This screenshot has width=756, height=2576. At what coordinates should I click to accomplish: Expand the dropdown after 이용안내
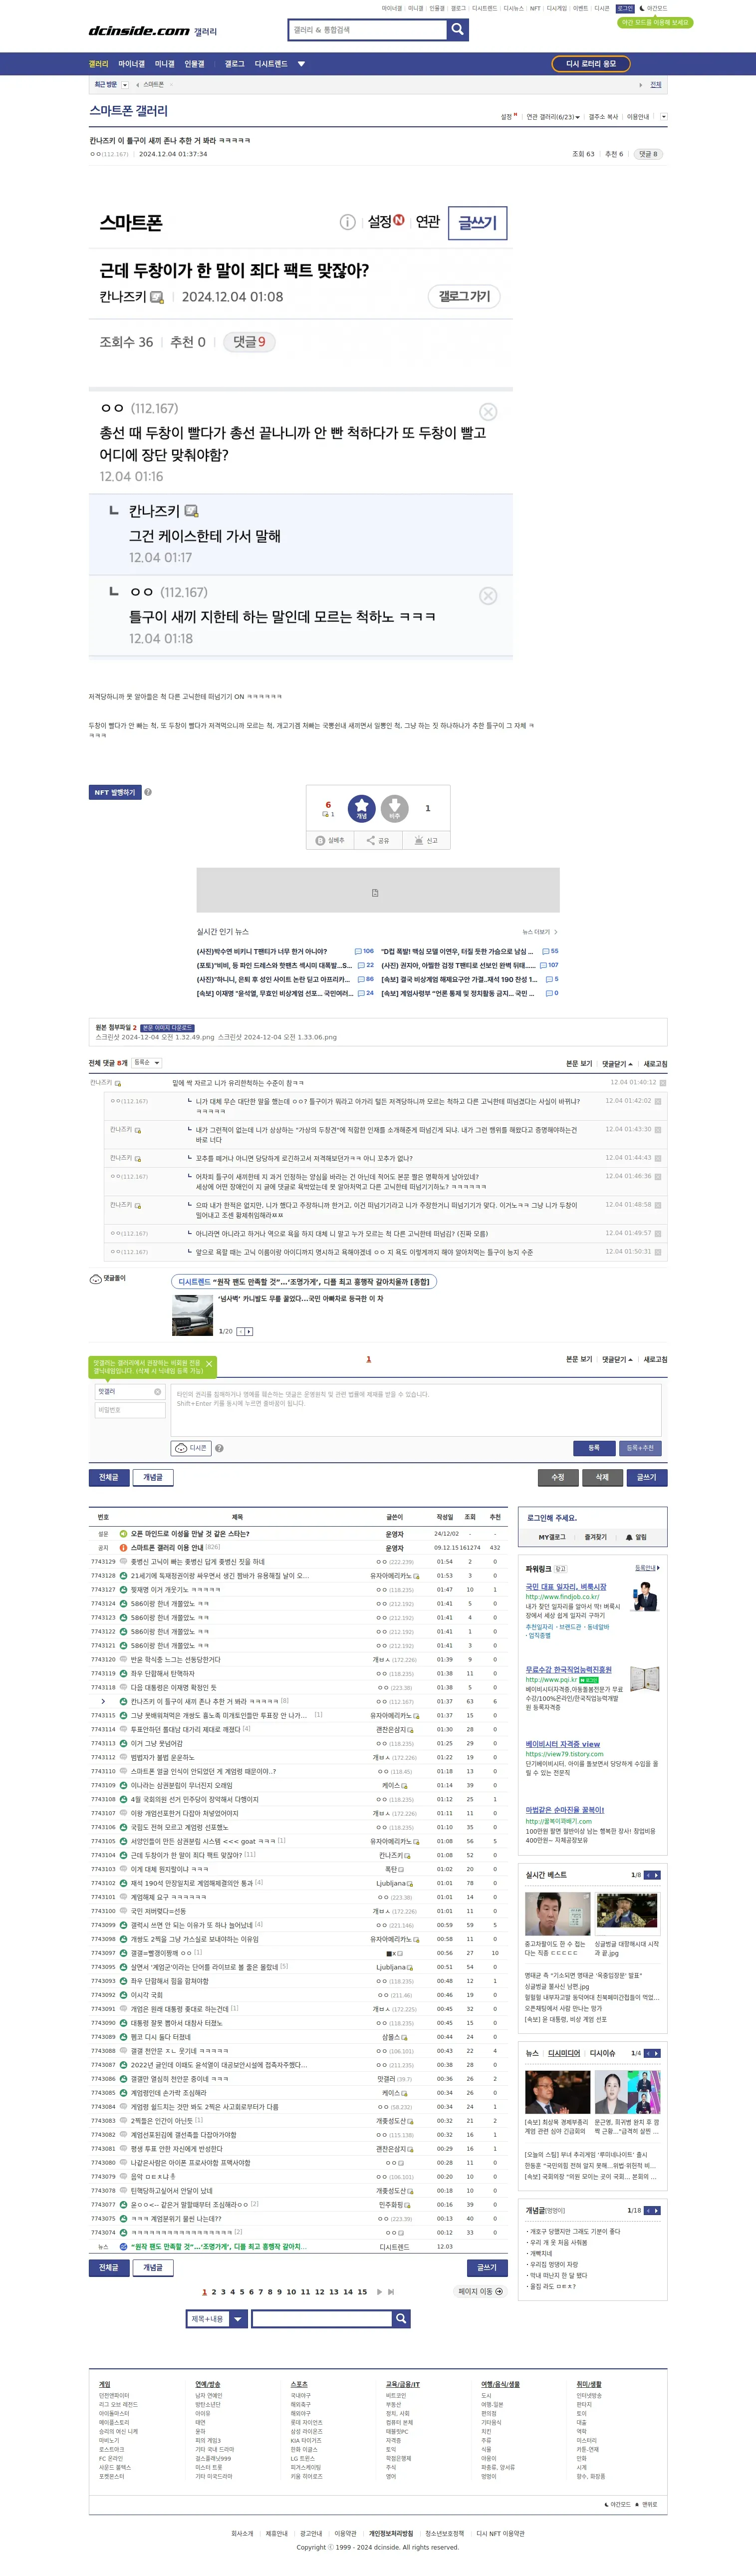pos(664,117)
